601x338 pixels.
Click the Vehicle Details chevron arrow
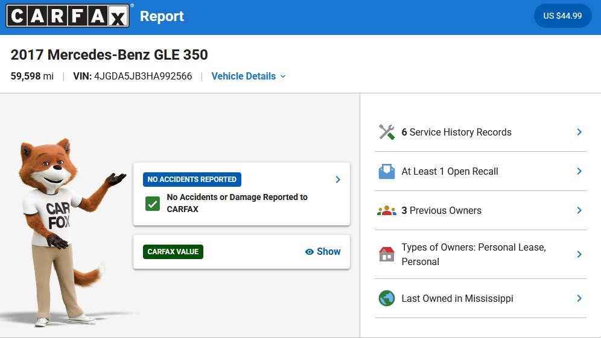click(283, 77)
